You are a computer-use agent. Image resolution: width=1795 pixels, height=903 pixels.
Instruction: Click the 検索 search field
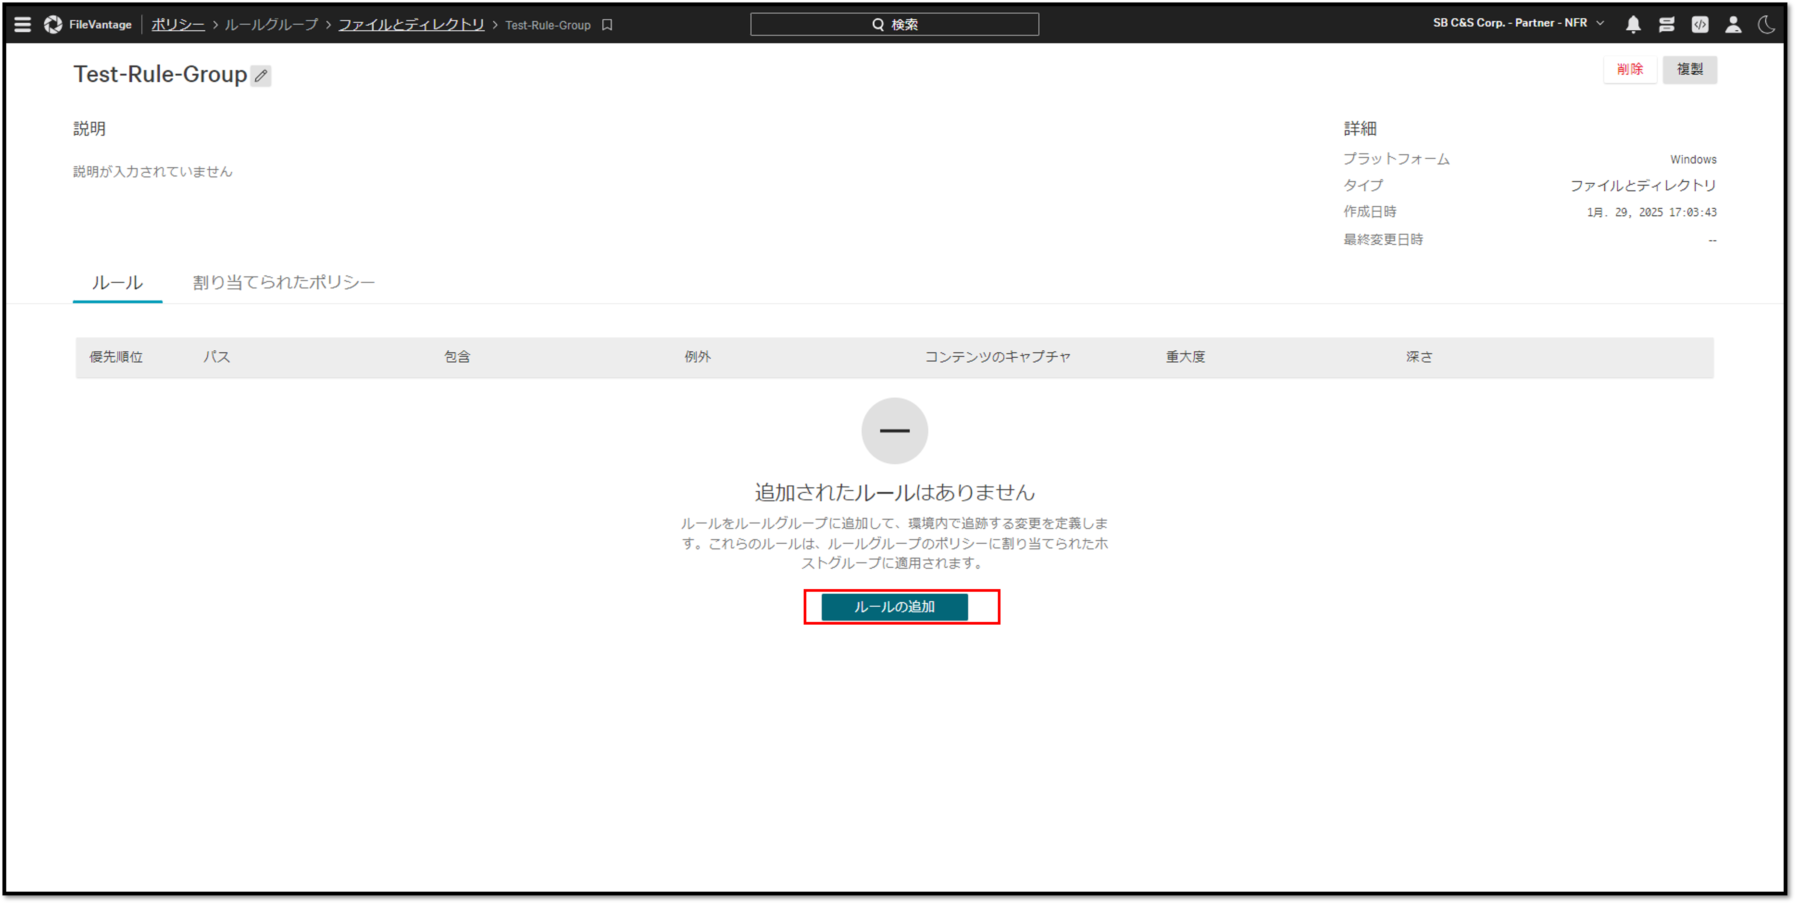[x=894, y=24]
